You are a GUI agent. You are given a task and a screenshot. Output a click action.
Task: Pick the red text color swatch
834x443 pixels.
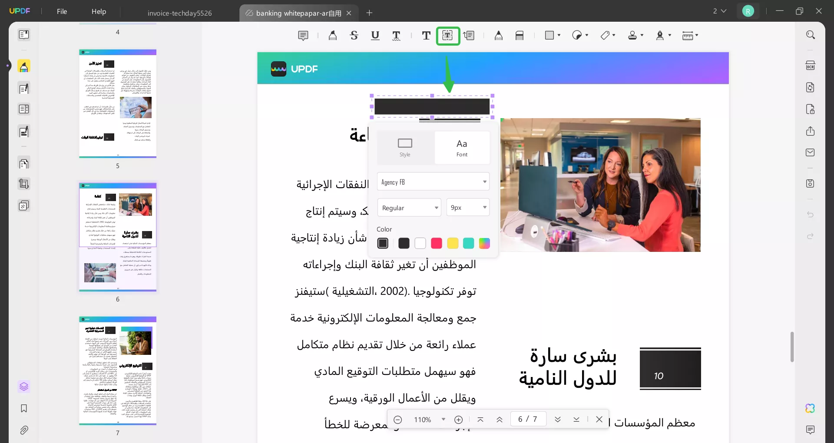click(x=436, y=244)
